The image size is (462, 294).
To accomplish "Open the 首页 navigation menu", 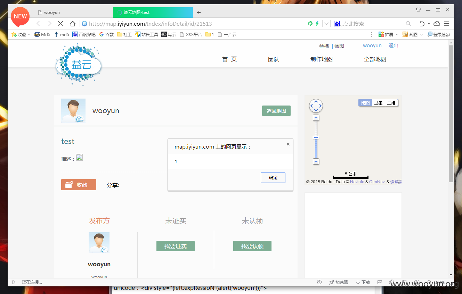I will tap(229, 59).
